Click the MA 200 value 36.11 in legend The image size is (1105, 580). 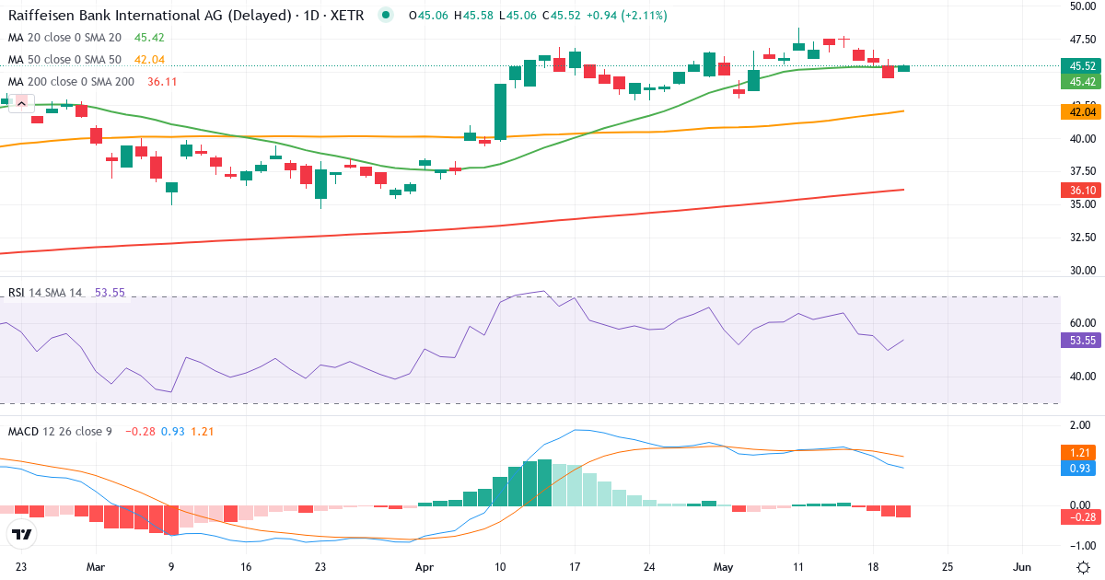point(162,82)
